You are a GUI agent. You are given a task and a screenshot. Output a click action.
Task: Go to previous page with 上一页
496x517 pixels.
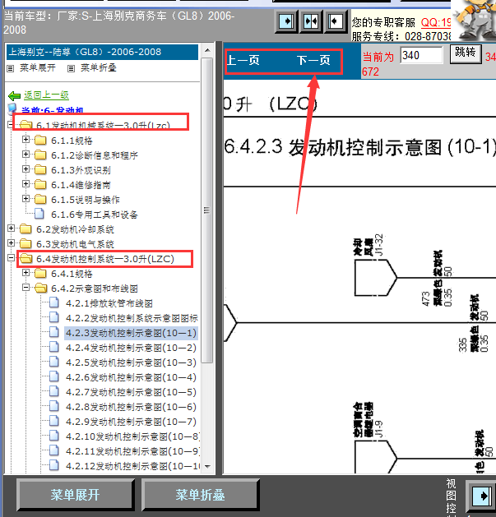243,60
